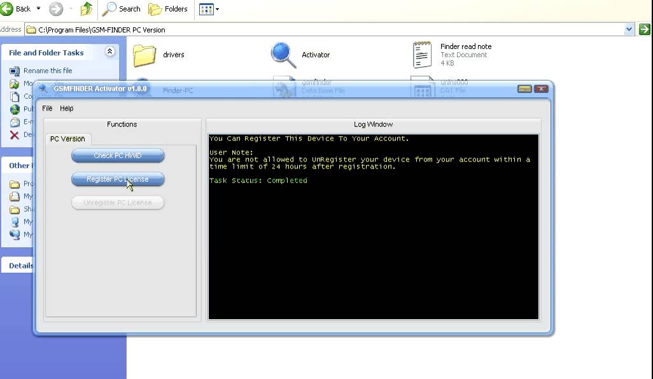Screen dimensions: 653x379
Task: Open the Back history dropdown arrow
Action: 39,9
